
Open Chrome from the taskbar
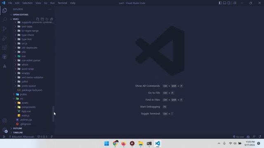click(x=115, y=143)
